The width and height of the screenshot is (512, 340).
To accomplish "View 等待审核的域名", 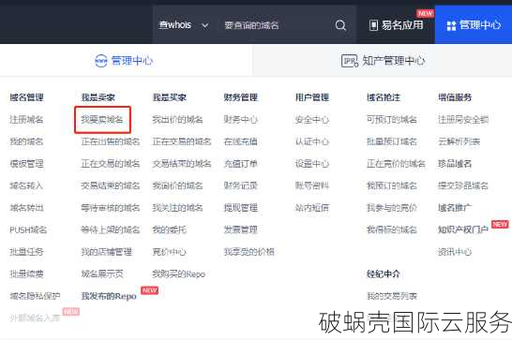I will (x=111, y=208).
